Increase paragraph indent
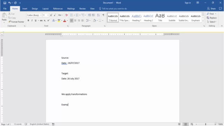This screenshot has height=126, width=224. click(93, 15)
